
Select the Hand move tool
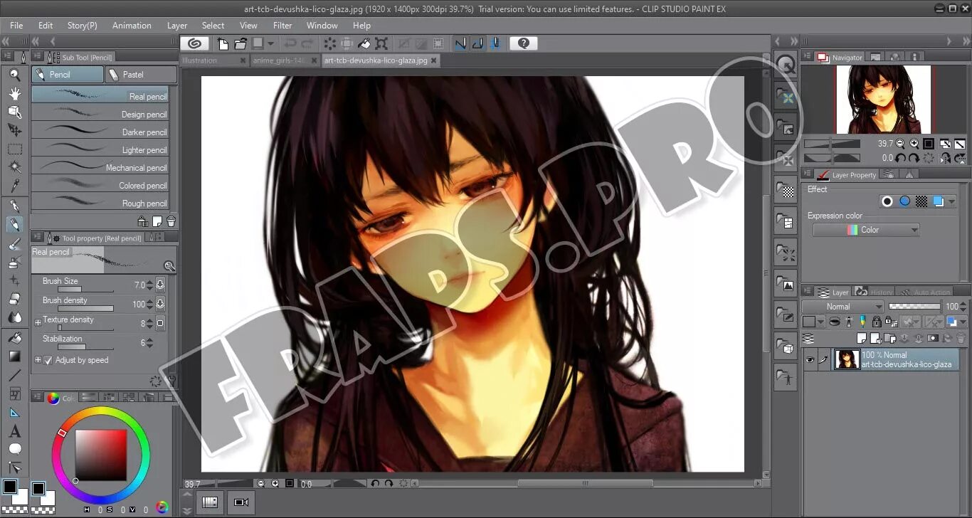pos(14,93)
